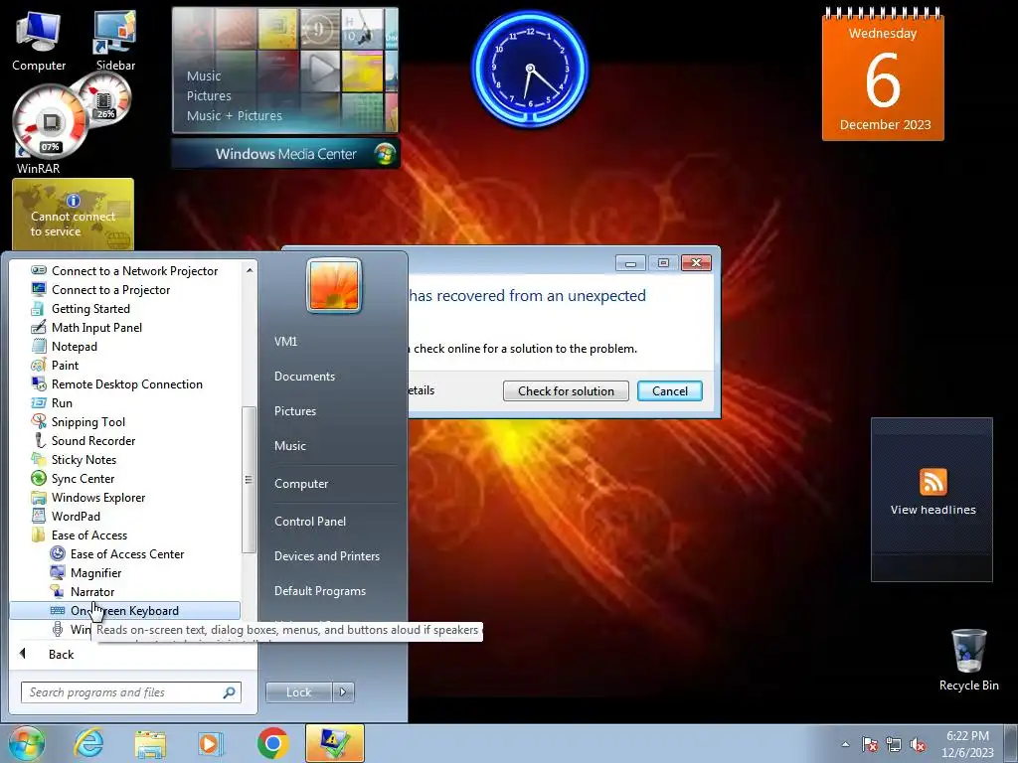Open Computer from Start menu right pane
This screenshot has width=1018, height=763.
coord(301,484)
